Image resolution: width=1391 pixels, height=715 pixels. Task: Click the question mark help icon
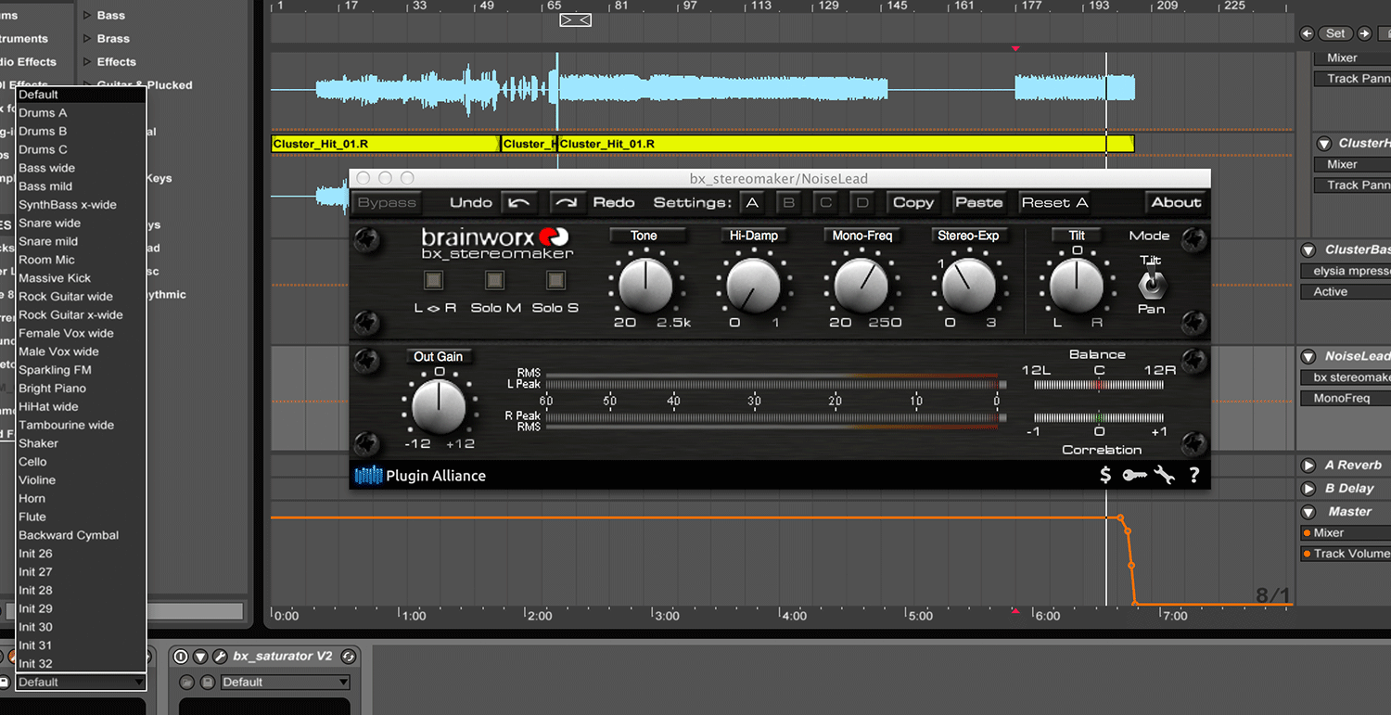point(1194,476)
